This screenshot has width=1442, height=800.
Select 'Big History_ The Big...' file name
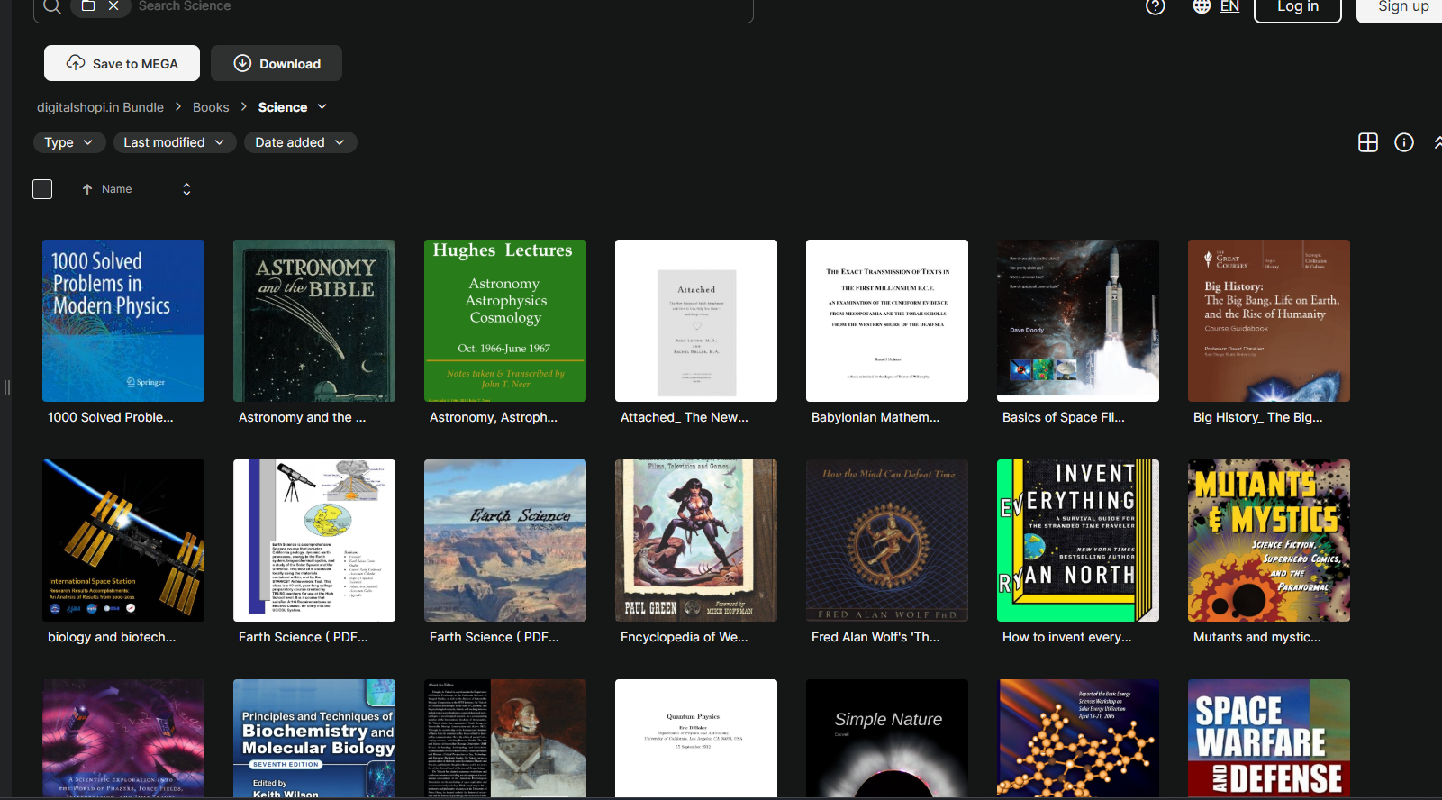[x=1258, y=417]
